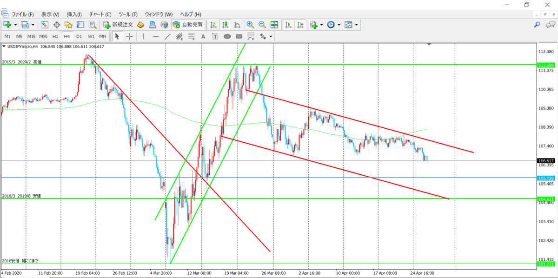Screen dimensions: 558x278
Task: Select the equidistant channel tool
Action: 179,36
